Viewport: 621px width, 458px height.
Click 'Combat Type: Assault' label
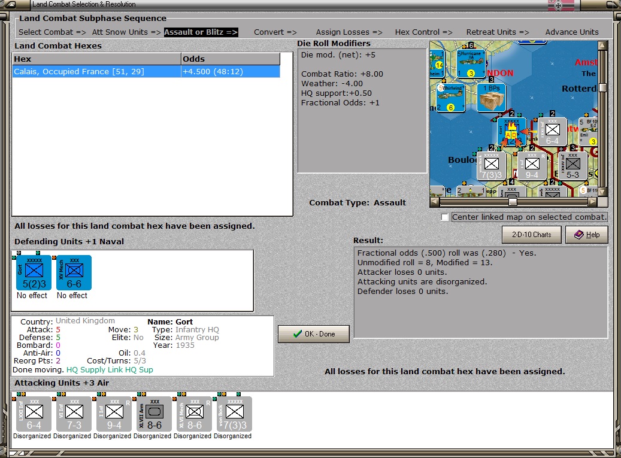(x=358, y=203)
